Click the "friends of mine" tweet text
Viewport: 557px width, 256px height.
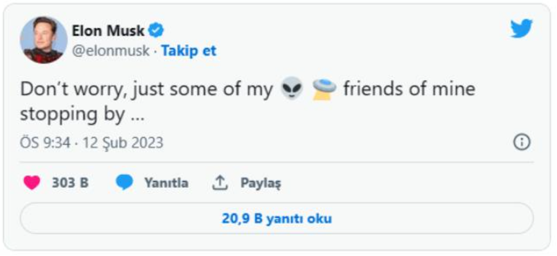click(x=409, y=88)
